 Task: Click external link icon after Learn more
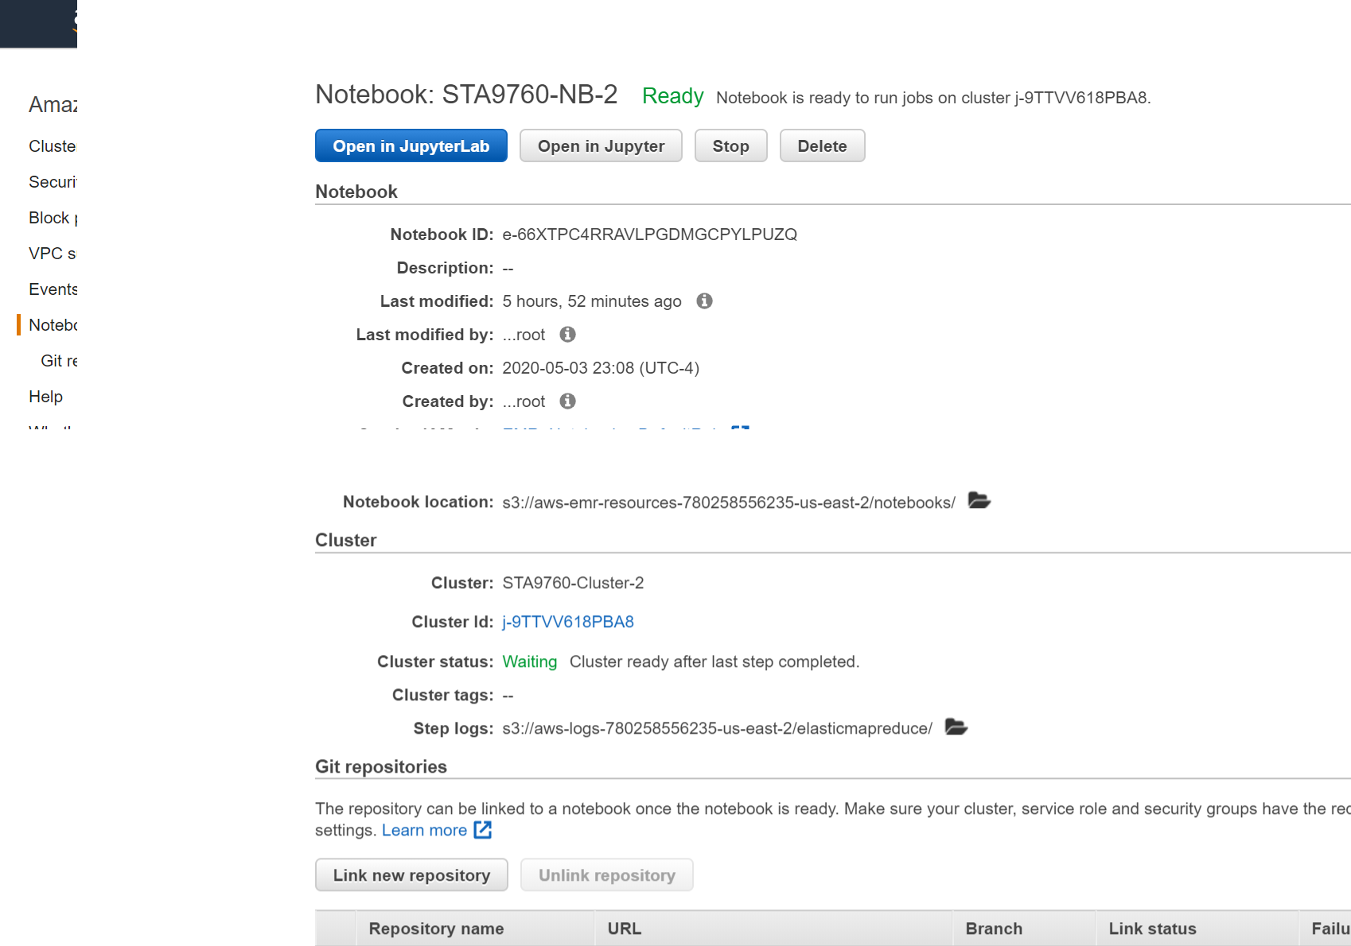[x=483, y=830]
